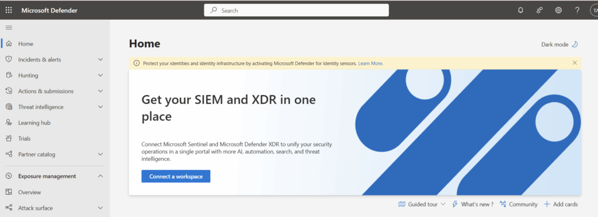Open the settings gear icon
The height and width of the screenshot is (217, 598).
[558, 10]
